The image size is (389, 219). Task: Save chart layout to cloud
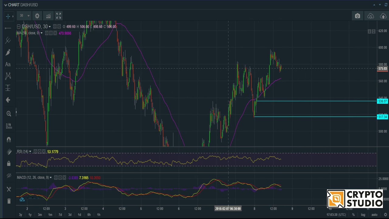click(x=383, y=16)
